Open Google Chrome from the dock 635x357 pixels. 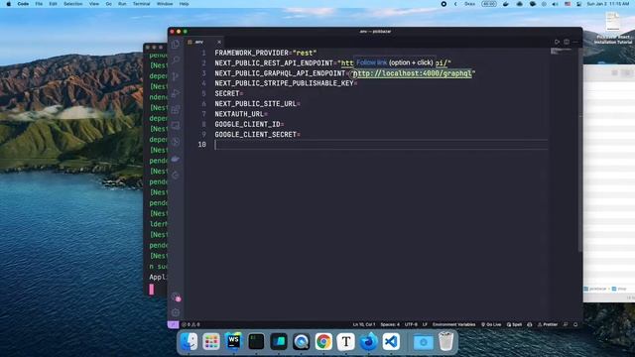323,341
